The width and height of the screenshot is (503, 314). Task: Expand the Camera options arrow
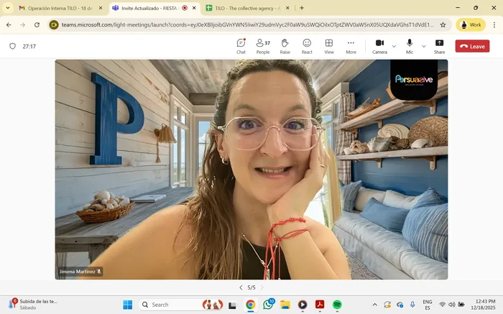(x=394, y=47)
